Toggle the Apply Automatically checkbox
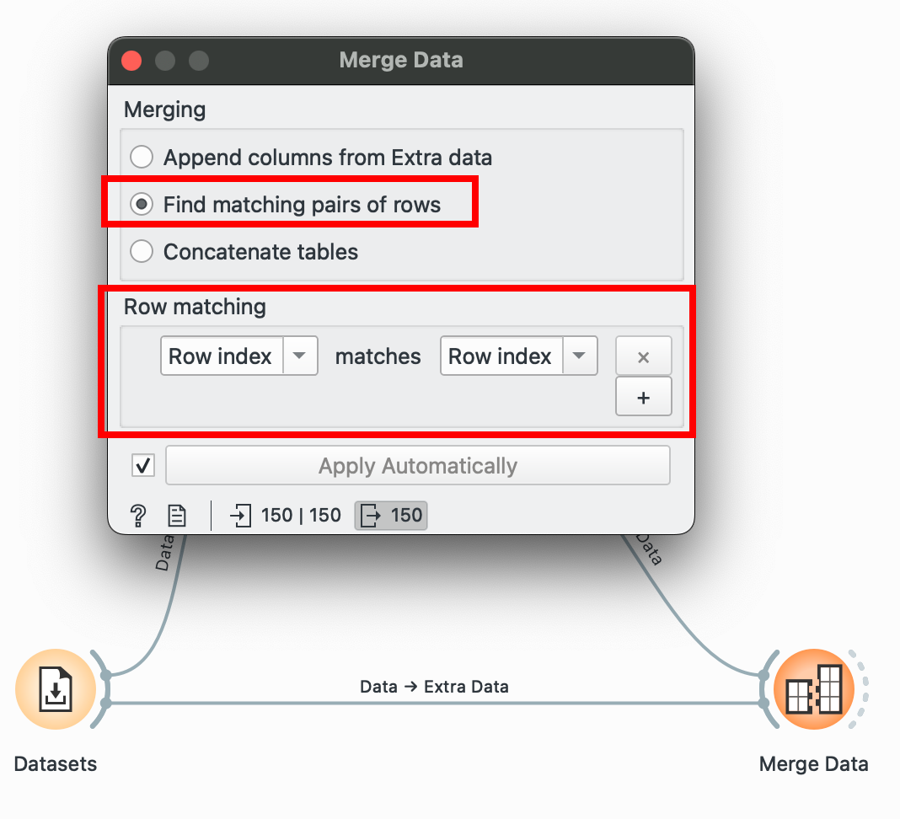 pyautogui.click(x=144, y=466)
